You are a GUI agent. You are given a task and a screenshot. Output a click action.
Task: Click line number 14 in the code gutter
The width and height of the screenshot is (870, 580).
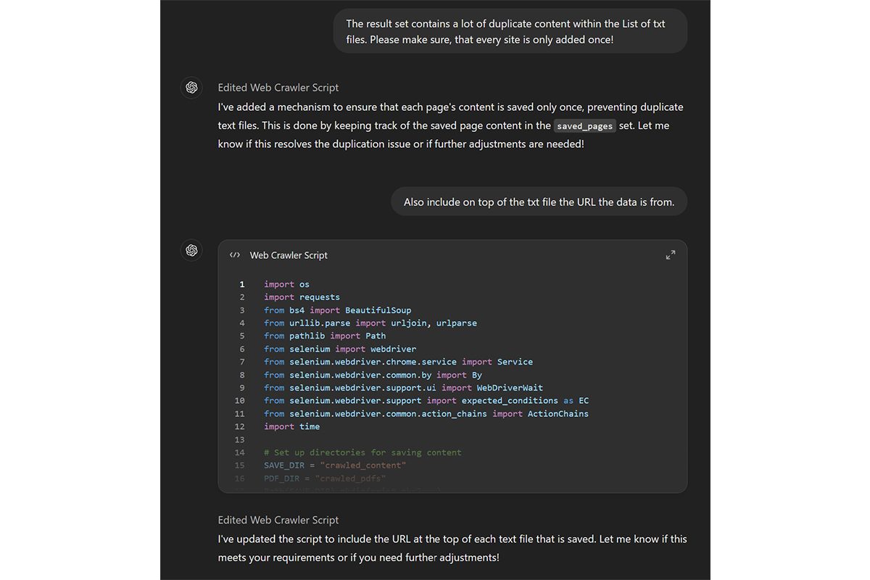[x=239, y=452]
